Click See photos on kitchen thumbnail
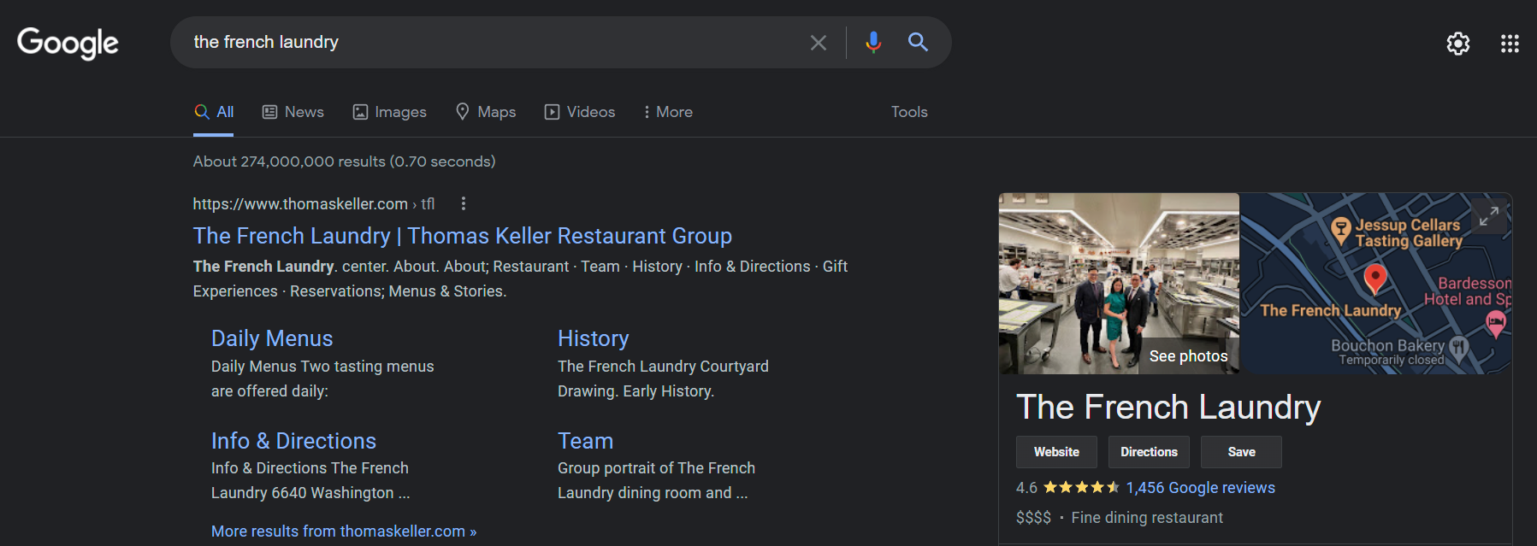Image resolution: width=1537 pixels, height=546 pixels. click(x=1187, y=356)
